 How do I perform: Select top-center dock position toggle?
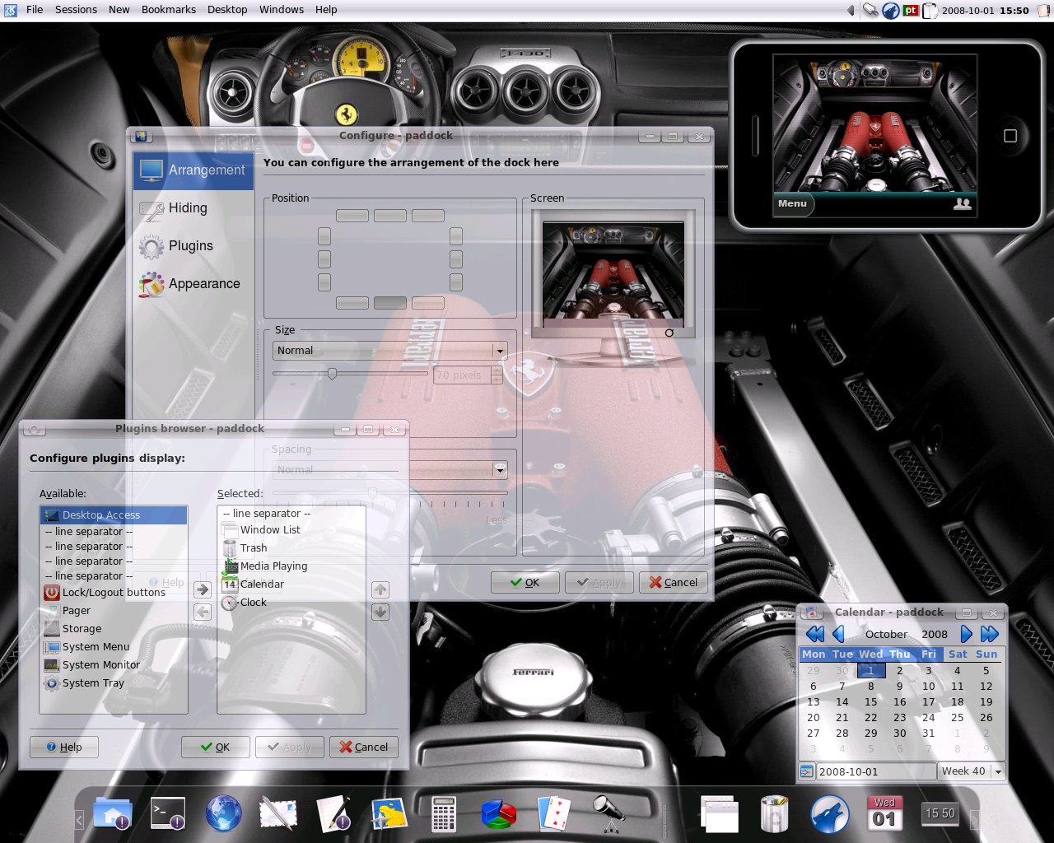coord(390,216)
